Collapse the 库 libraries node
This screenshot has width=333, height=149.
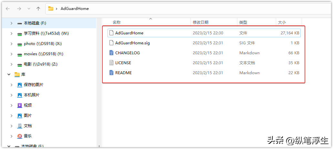(x=9, y=74)
